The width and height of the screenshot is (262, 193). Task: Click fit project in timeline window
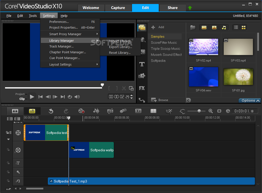[x=219, y=111]
